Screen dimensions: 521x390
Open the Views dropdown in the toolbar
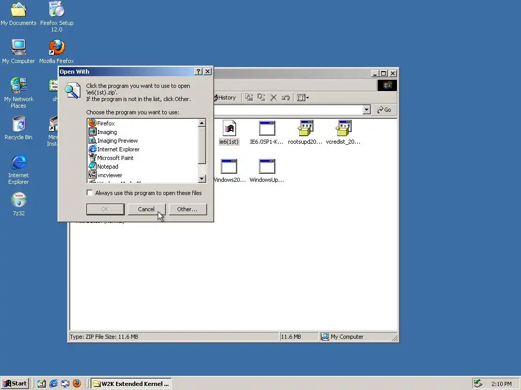pos(303,97)
